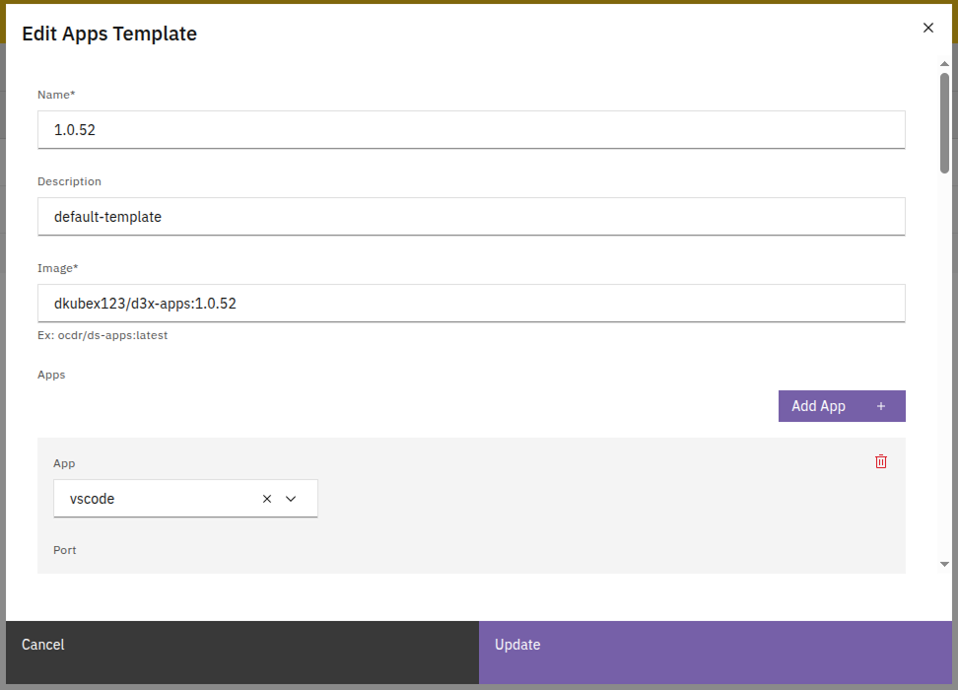The width and height of the screenshot is (958, 690).
Task: Click the Apps section label
Action: click(51, 375)
